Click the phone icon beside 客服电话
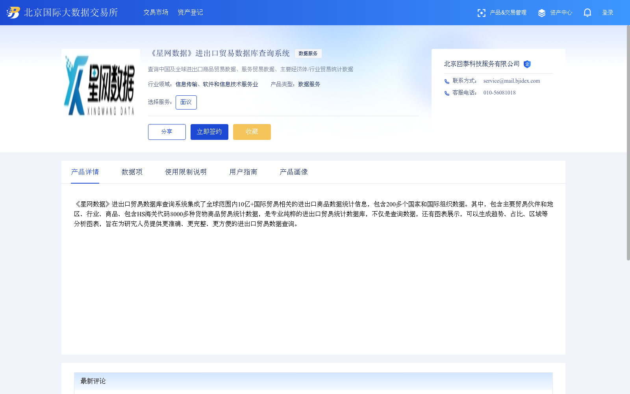This screenshot has width=630, height=394. tap(447, 93)
